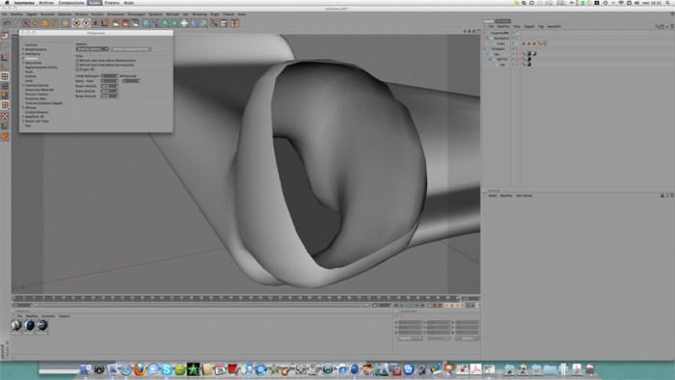Select the live selection arrow tool

coord(26,23)
